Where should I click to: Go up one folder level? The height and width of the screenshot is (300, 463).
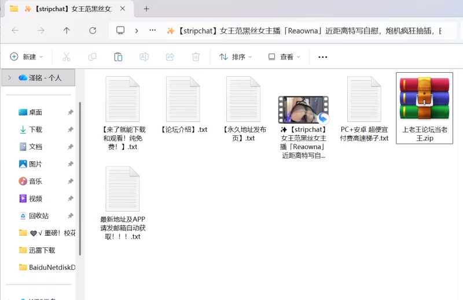tap(67, 31)
